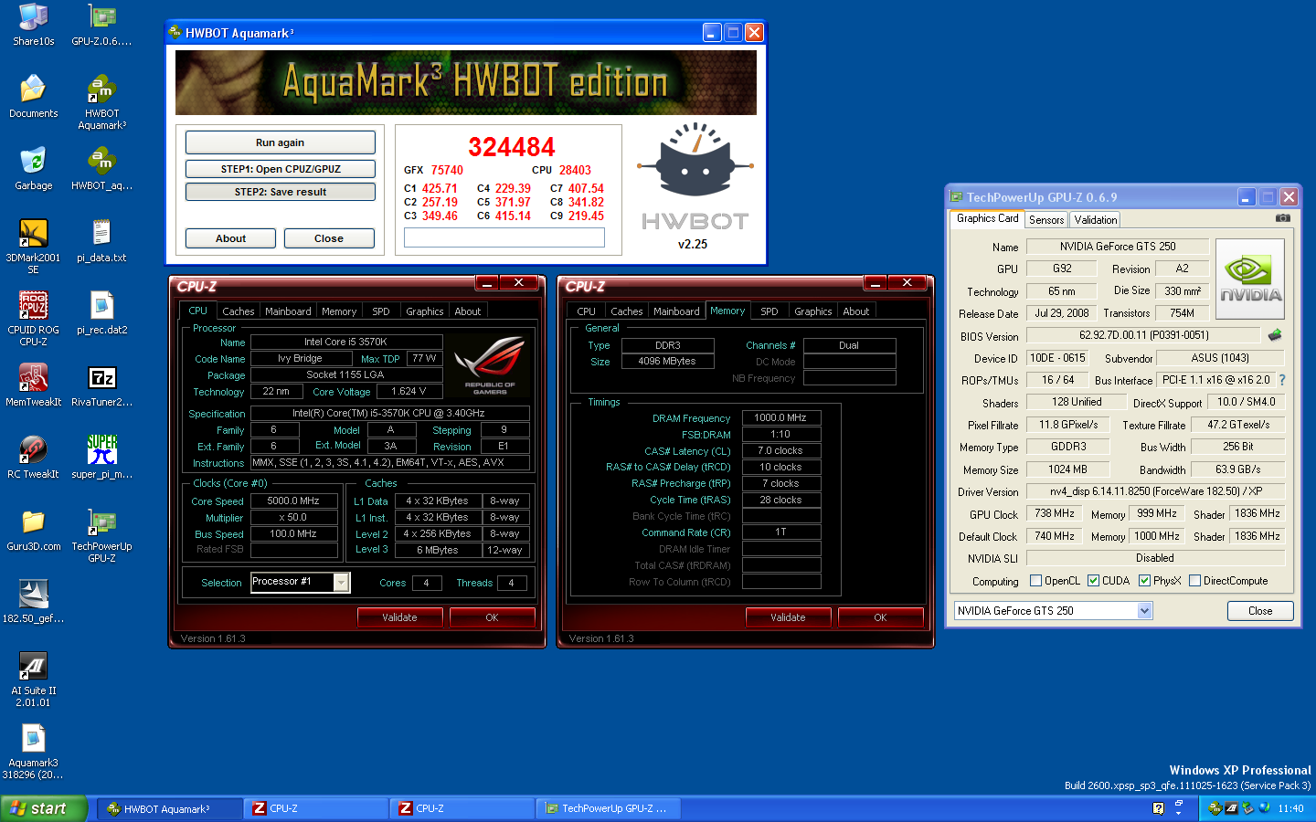Screen dimensions: 1316x822
Task: Open the Graphics tab in the left CPU-Z window
Action: [x=424, y=311]
